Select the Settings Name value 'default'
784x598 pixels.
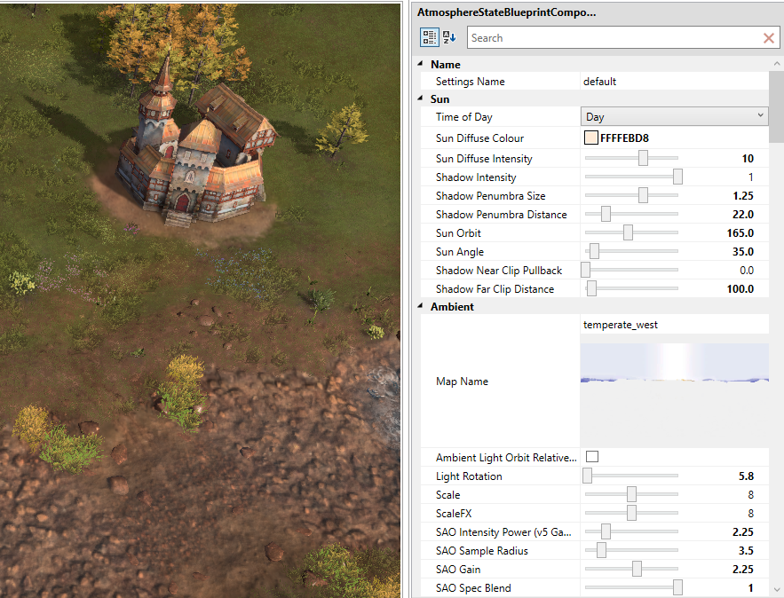pos(599,82)
